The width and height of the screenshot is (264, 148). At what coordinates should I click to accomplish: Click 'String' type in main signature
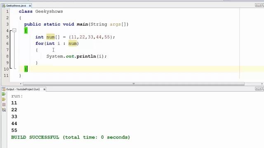[99, 24]
